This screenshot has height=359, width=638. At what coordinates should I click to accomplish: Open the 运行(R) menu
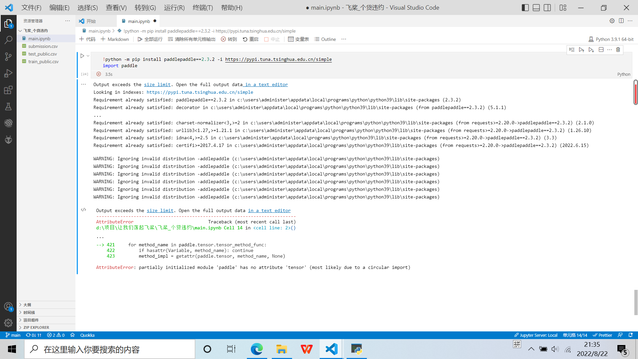(174, 8)
